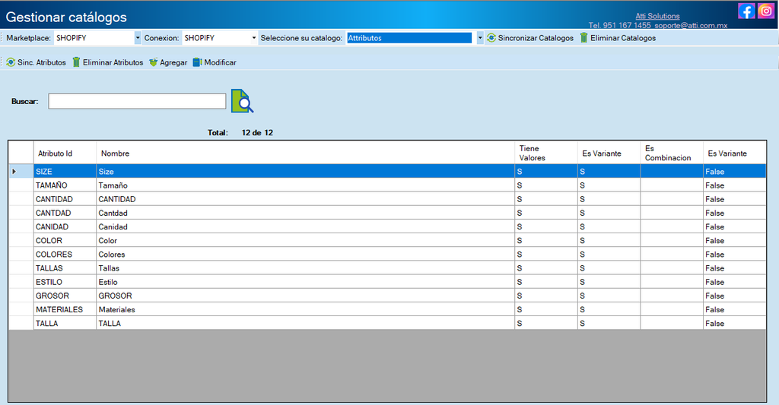Click the Es Combinacion column header
779x405 pixels.
(x=671, y=153)
